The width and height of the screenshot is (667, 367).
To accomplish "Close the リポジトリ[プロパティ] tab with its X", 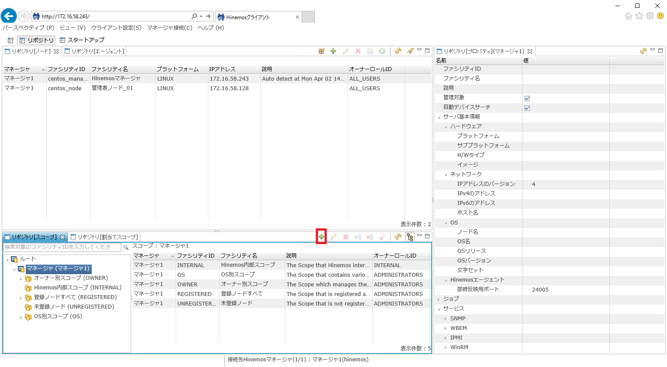I will click(530, 51).
